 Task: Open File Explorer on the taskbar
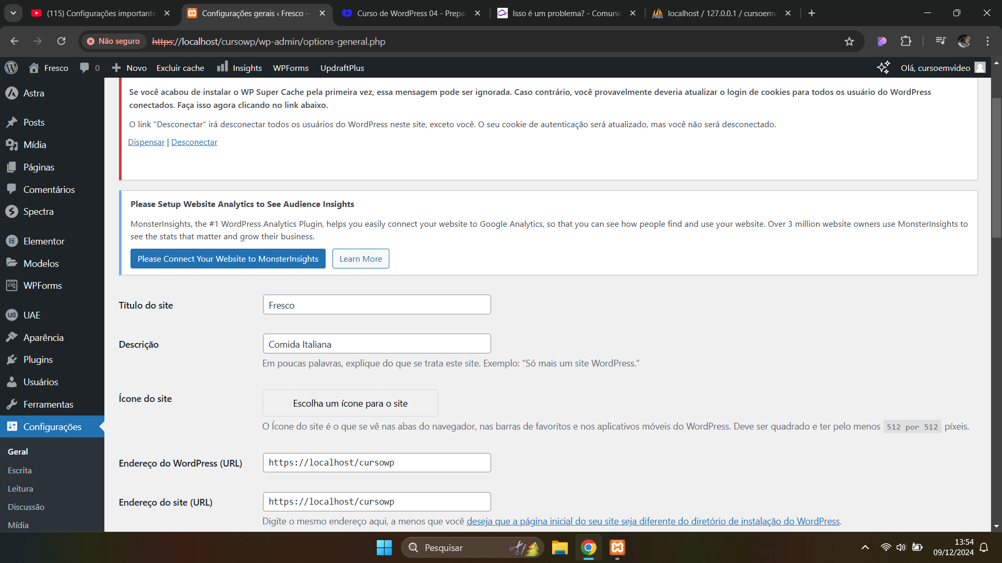click(559, 547)
